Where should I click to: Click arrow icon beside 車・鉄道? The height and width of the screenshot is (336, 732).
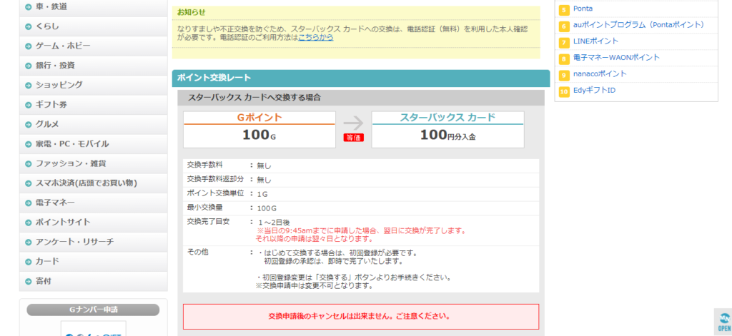[29, 7]
